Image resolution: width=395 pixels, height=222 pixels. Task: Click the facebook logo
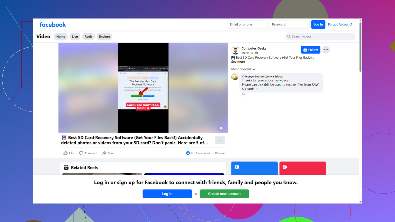point(53,25)
